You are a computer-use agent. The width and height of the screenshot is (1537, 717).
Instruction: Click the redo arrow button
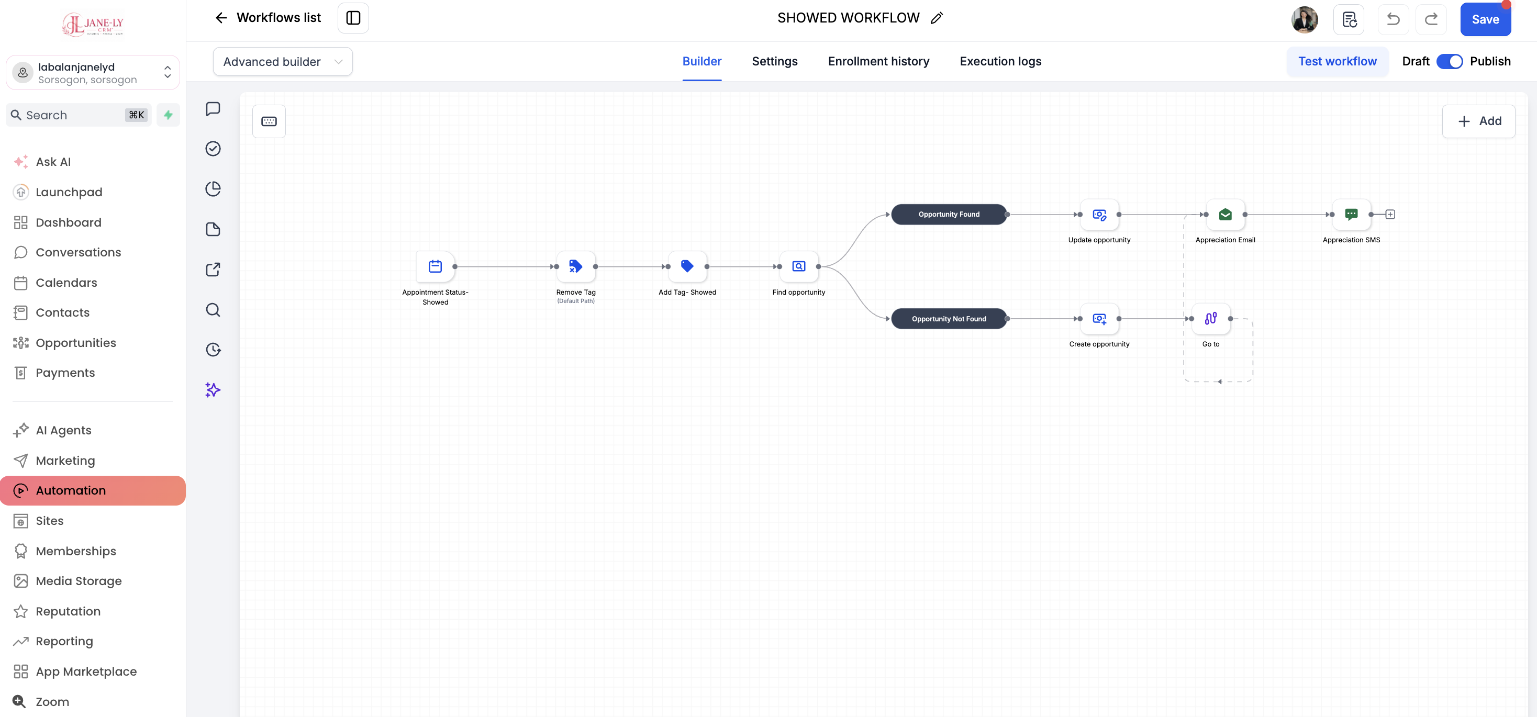(1431, 20)
